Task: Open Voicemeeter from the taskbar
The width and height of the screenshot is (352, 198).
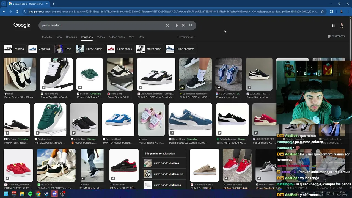Action: pyautogui.click(x=14, y=194)
